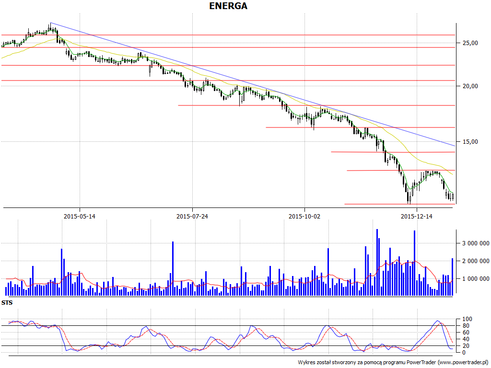Select the 2015-10-02 date label
This screenshot has width=491, height=368.
click(x=304, y=216)
